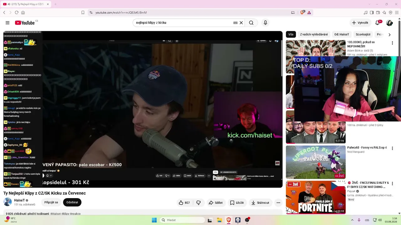
Task: Open File Explorer from taskbar
Action: coord(219,220)
